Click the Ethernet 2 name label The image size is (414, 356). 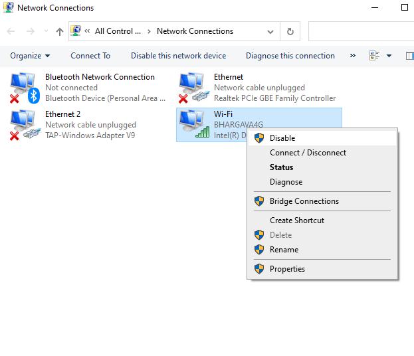coord(62,114)
